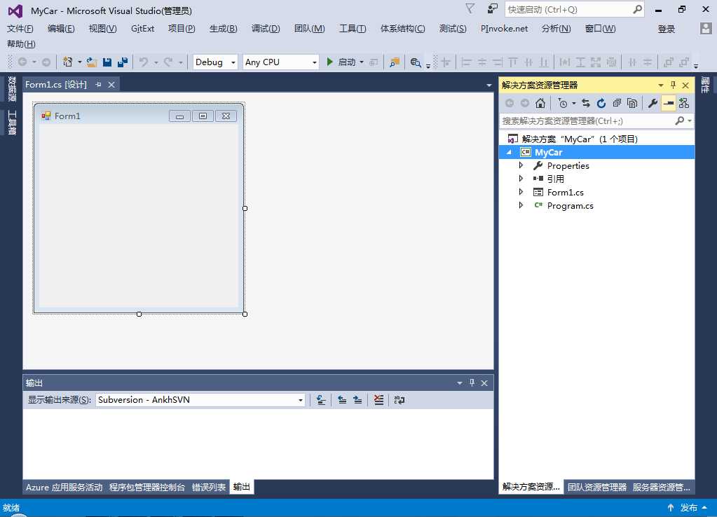Toggle Word Wrap in Output panel
Screen dimensions: 717x517
click(x=400, y=400)
